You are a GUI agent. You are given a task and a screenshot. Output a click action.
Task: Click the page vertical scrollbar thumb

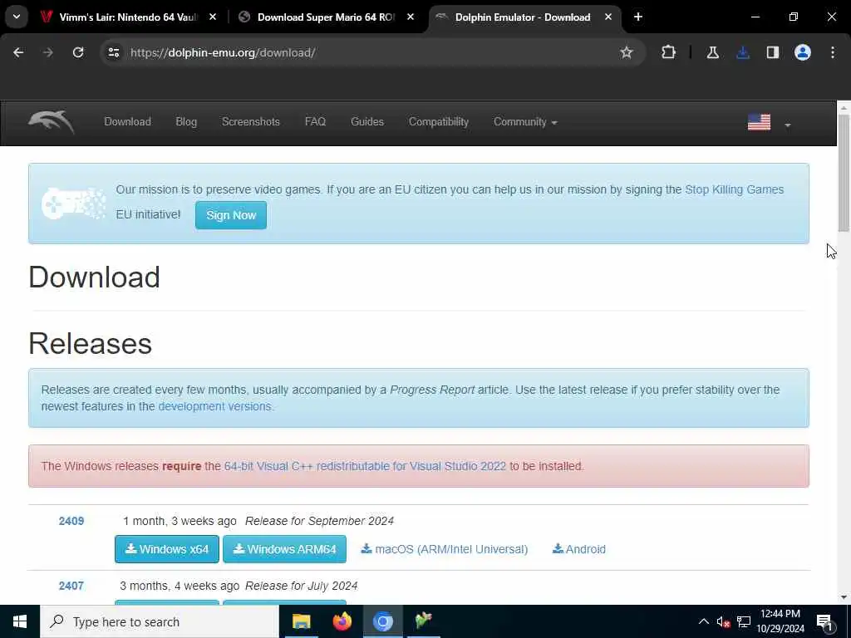tap(844, 174)
